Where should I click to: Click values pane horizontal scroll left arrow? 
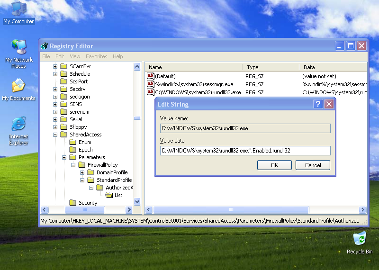[149, 209]
